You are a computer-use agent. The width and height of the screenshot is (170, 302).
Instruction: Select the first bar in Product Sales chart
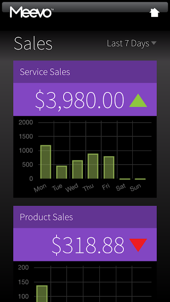42,294
